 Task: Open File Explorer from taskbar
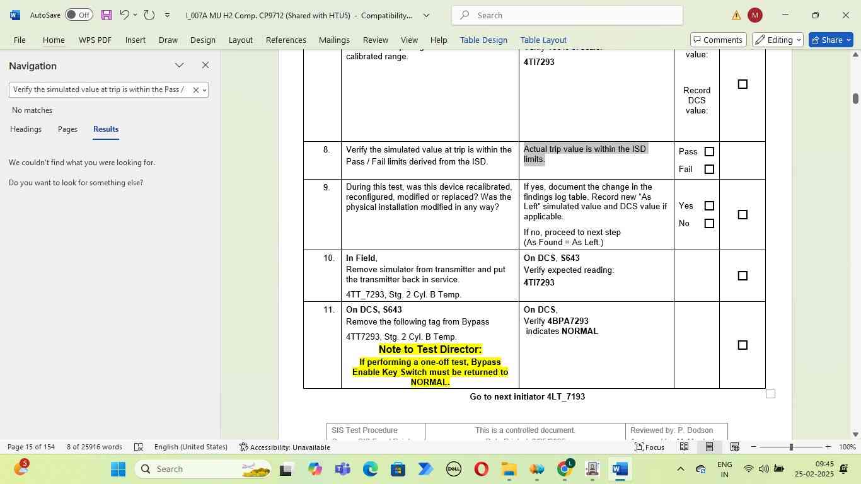point(509,469)
